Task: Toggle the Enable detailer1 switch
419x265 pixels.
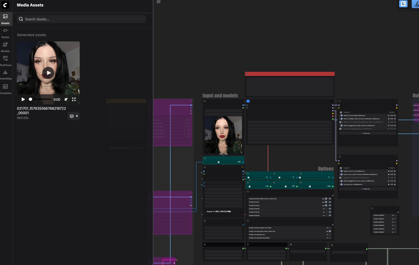Action: click(396, 219)
